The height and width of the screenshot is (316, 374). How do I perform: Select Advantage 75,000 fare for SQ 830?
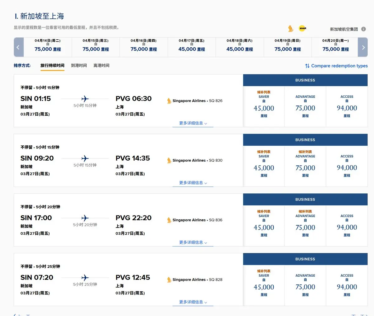click(305, 168)
